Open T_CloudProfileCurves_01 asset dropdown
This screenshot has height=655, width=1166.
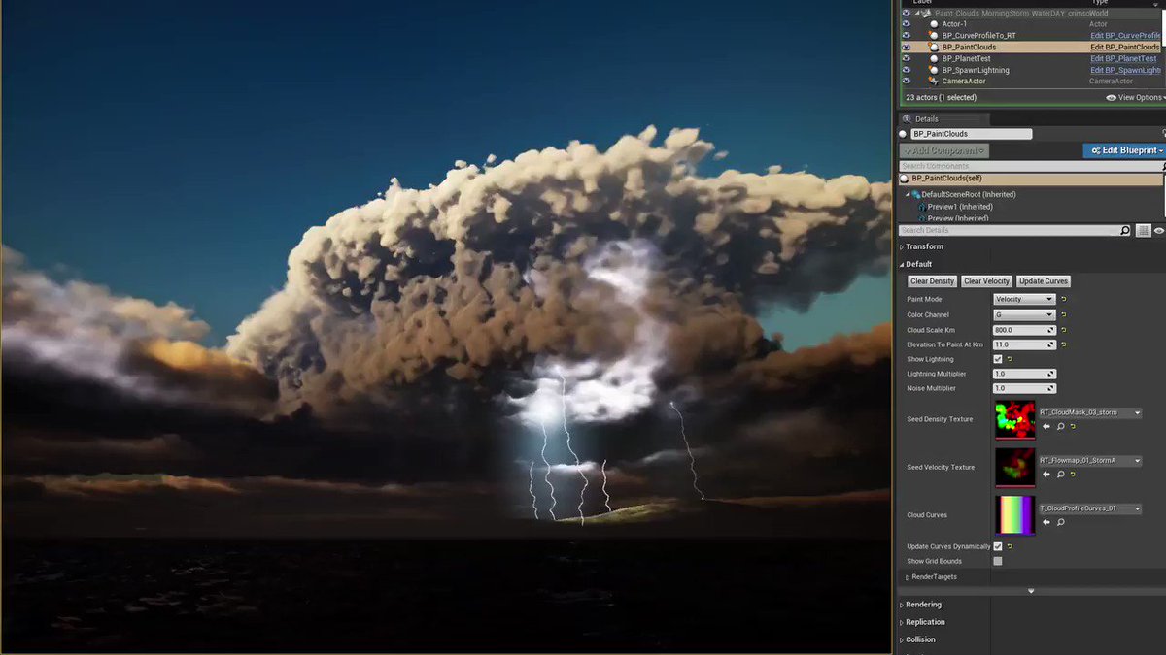pos(1089,508)
